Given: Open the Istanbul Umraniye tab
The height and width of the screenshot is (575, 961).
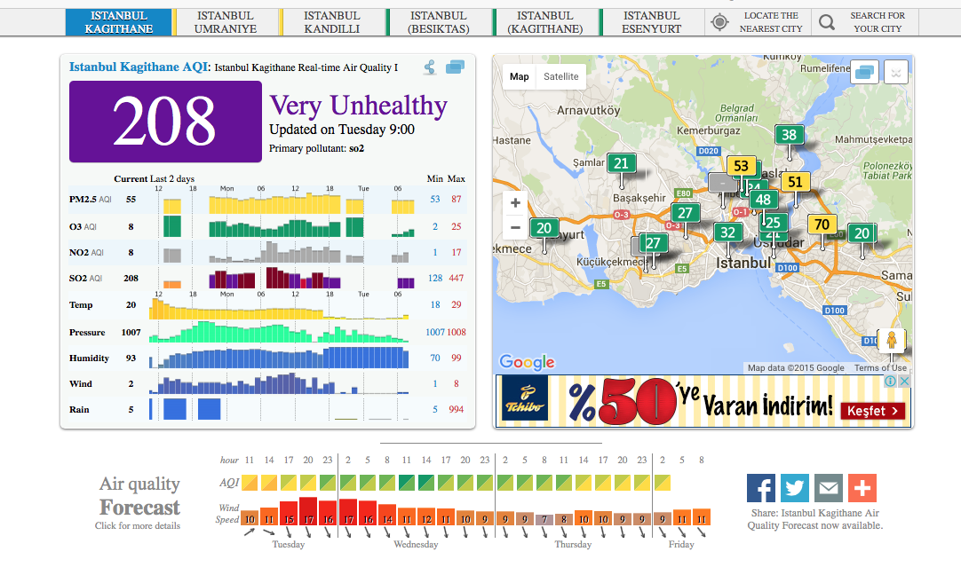Looking at the screenshot, I should tap(226, 22).
